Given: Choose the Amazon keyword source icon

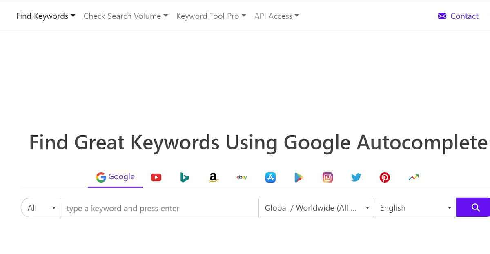Looking at the screenshot, I should click(x=213, y=177).
